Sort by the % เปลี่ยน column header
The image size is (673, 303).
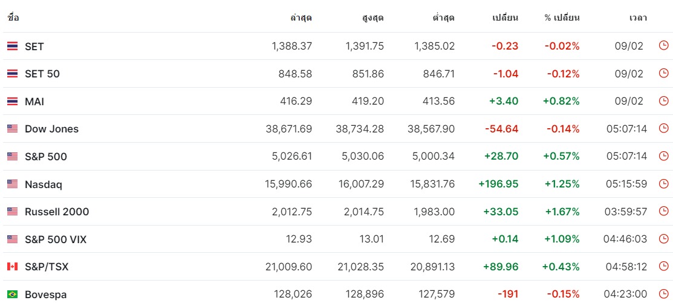pos(562,18)
